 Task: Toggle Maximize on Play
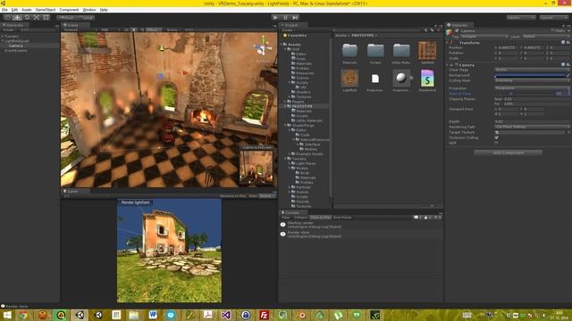coord(232,196)
